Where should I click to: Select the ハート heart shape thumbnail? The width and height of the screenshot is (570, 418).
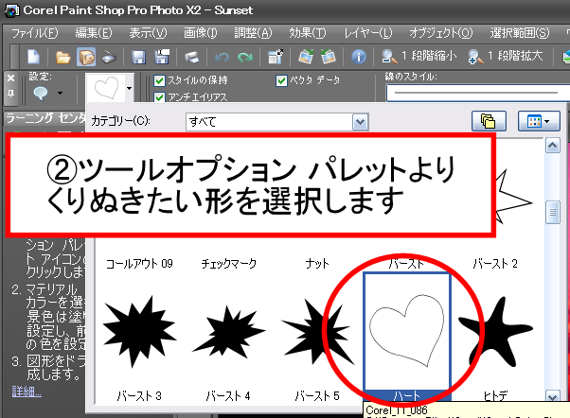(x=407, y=337)
